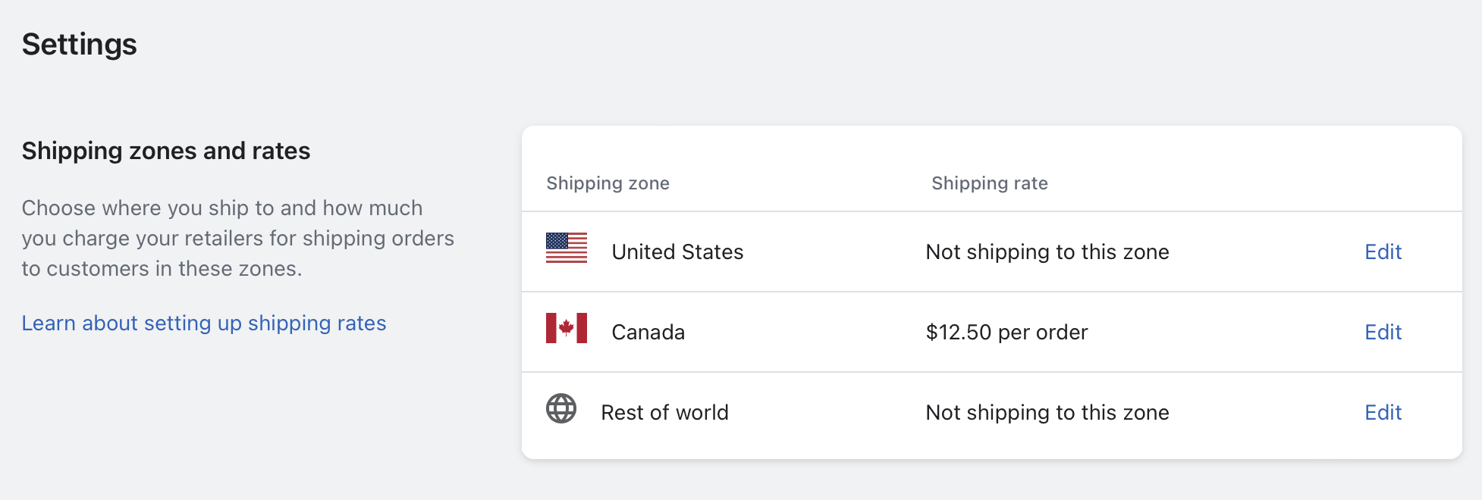Click the shipping zones description paragraph
This screenshot has height=500, width=1482.
(237, 238)
